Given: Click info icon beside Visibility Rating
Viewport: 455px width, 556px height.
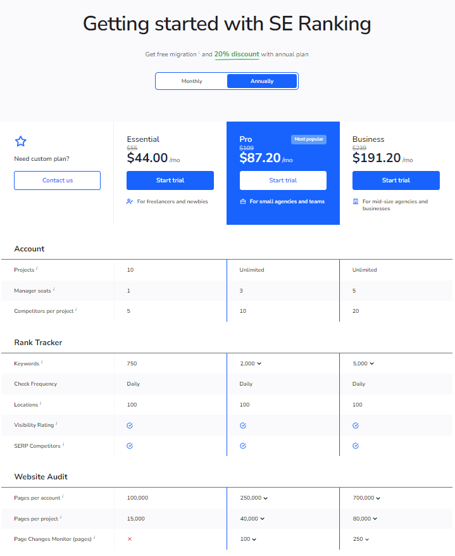Looking at the screenshot, I should tap(56, 424).
